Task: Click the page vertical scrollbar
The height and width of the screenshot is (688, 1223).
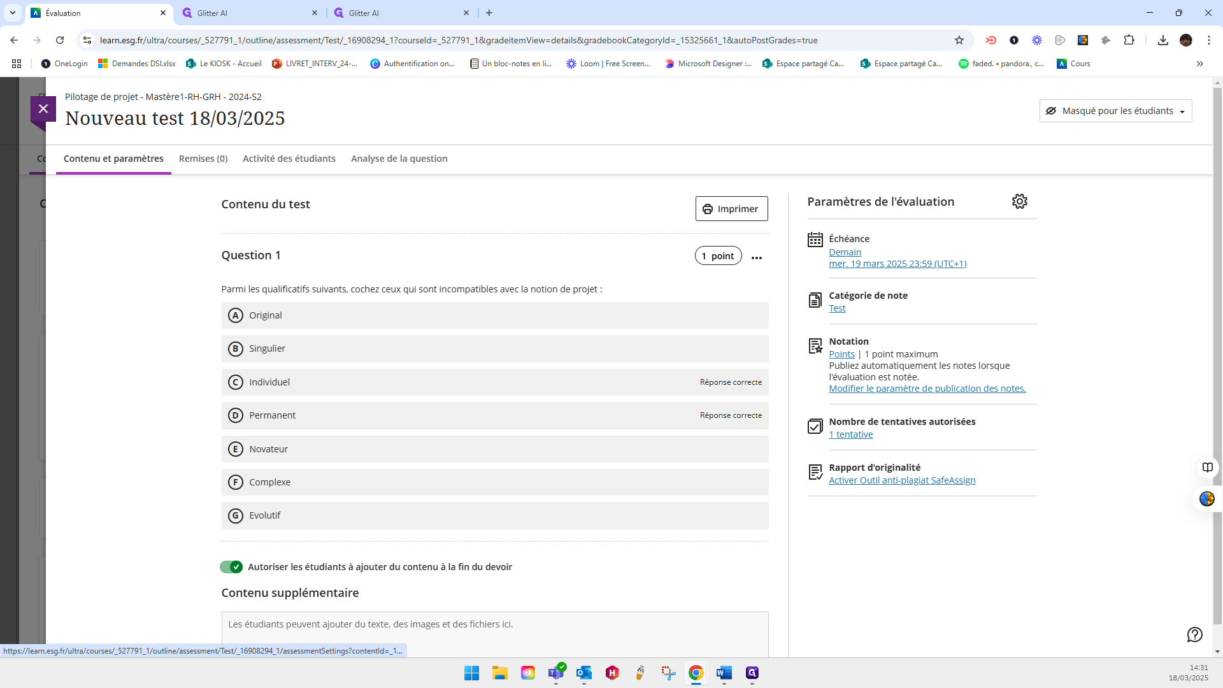Action: coord(1217,357)
